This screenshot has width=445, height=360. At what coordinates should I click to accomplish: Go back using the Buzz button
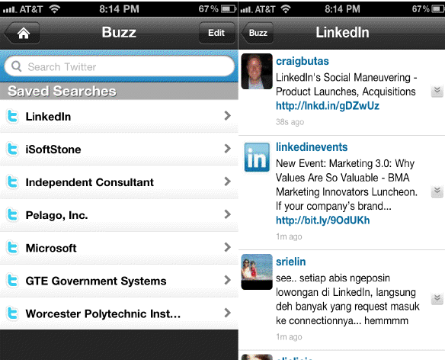258,33
